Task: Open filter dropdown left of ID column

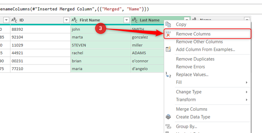Action: pos(6,20)
